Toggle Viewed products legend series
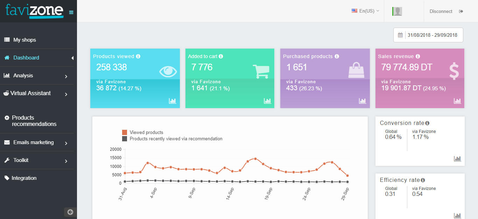The image size is (478, 219). [x=143, y=132]
